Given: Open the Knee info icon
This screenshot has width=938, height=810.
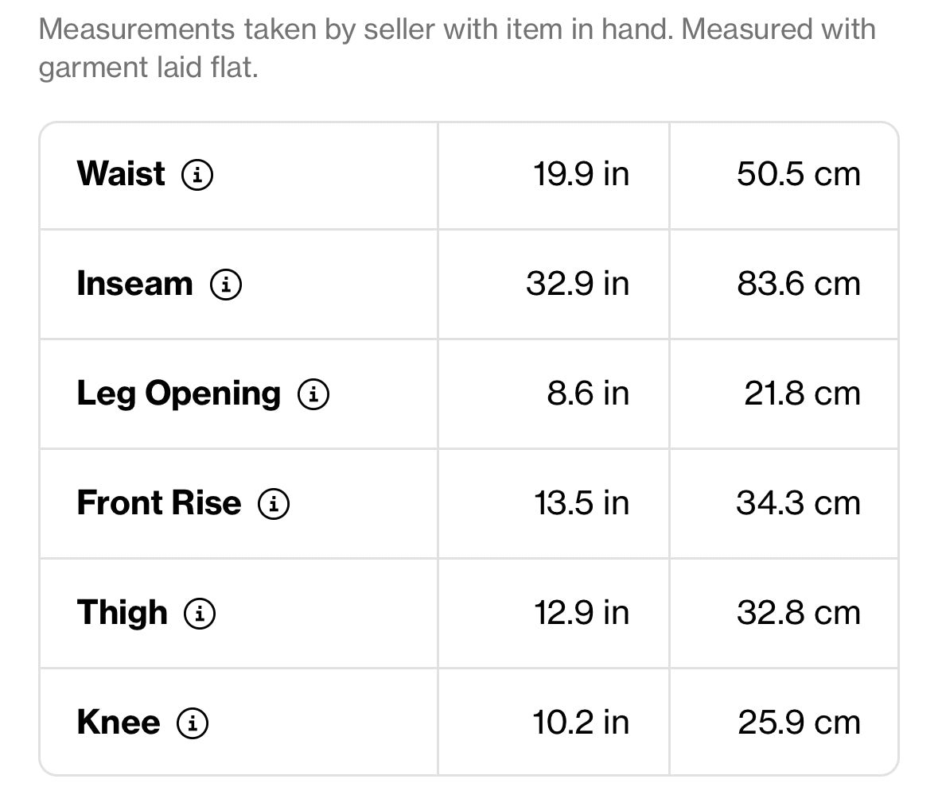Looking at the screenshot, I should pos(193,723).
